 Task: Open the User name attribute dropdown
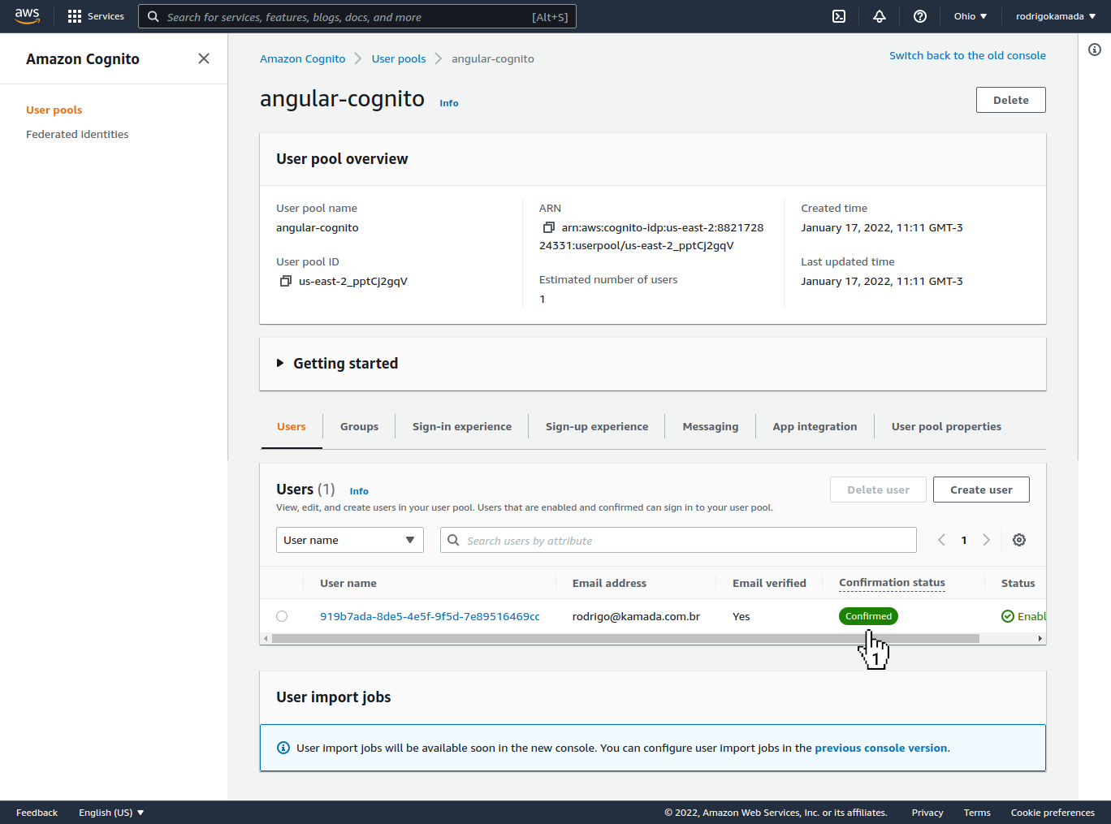point(349,540)
